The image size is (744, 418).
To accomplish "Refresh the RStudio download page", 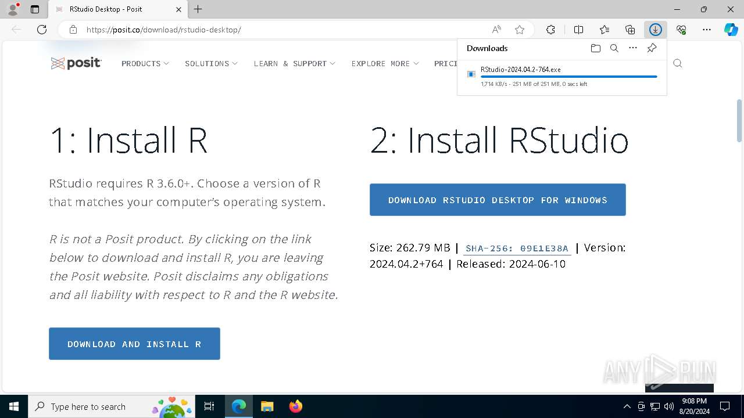I will tap(42, 30).
